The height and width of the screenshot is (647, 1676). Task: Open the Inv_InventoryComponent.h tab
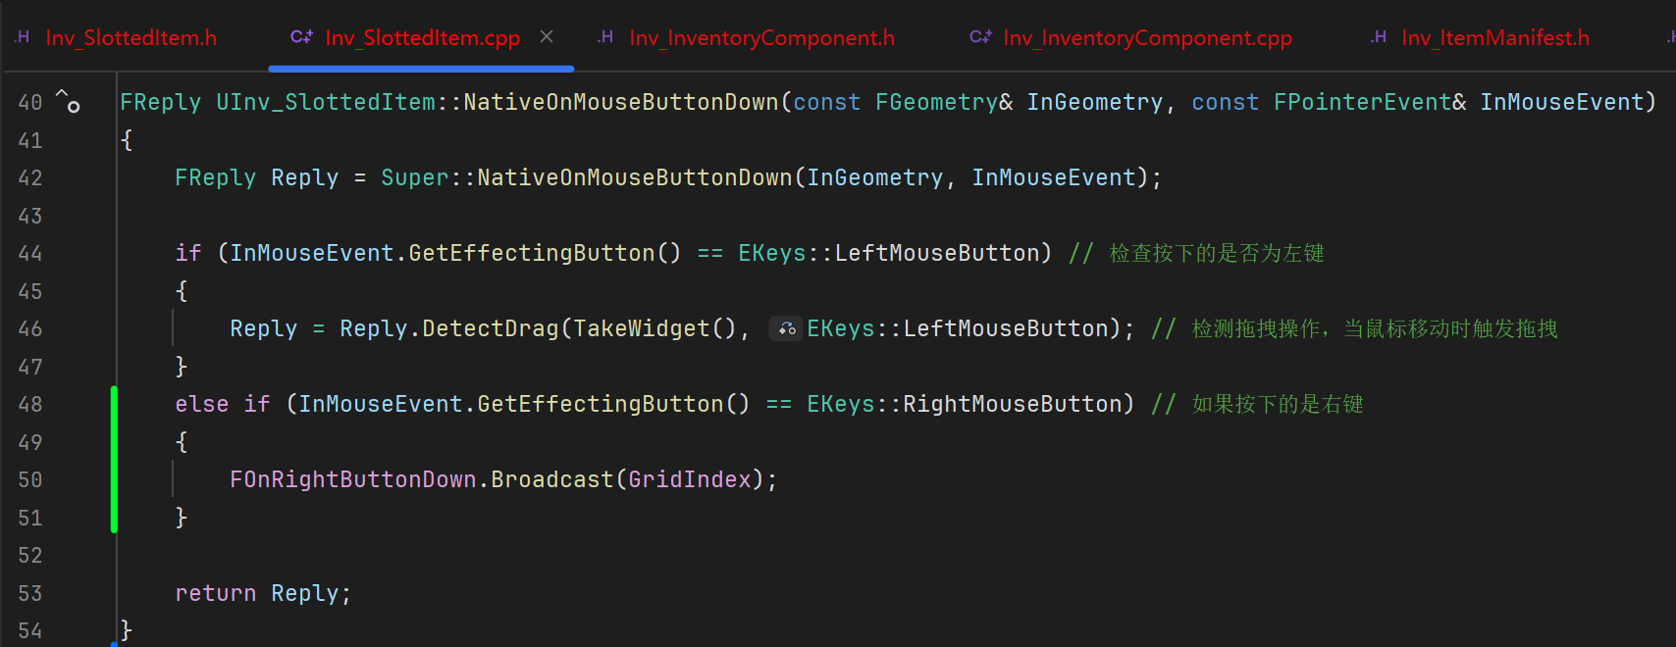click(x=761, y=37)
